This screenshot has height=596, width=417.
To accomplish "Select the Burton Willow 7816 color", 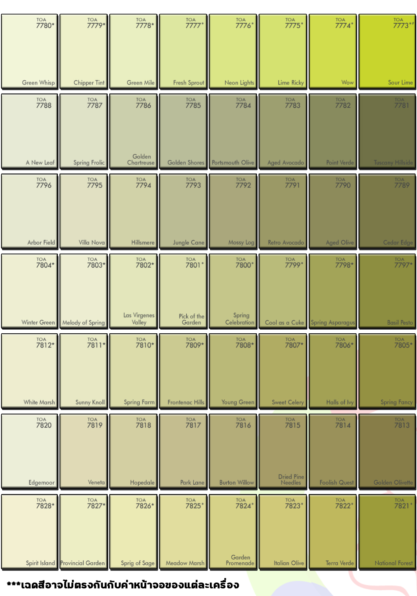I will (233, 451).
